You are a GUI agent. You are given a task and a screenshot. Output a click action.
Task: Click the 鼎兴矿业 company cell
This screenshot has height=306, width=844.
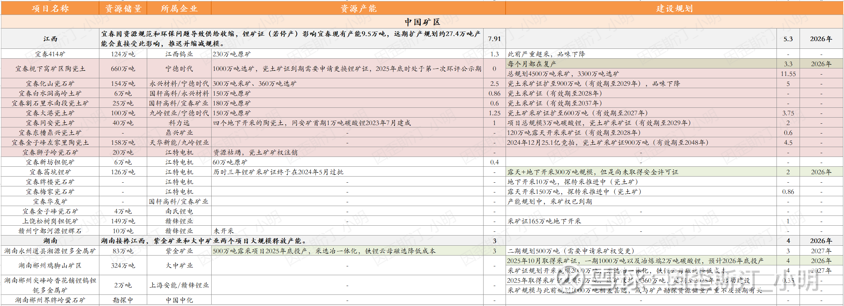(x=179, y=132)
